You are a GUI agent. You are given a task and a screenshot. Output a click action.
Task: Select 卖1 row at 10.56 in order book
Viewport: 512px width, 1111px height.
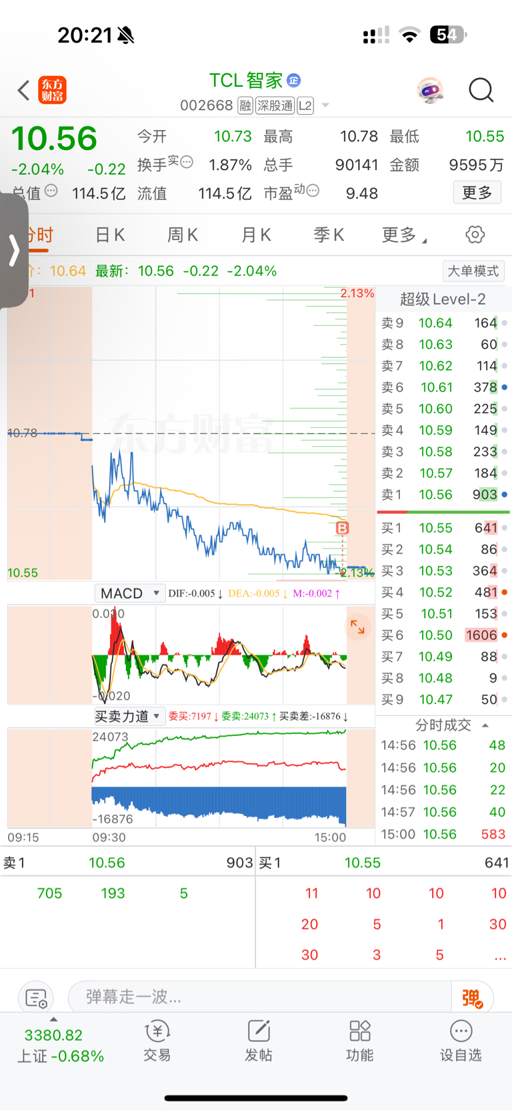pyautogui.click(x=444, y=494)
